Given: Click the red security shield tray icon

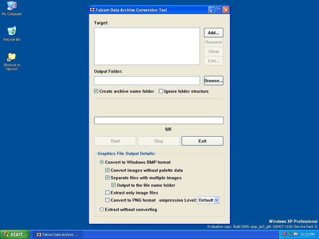Looking at the screenshot, I should (284, 234).
